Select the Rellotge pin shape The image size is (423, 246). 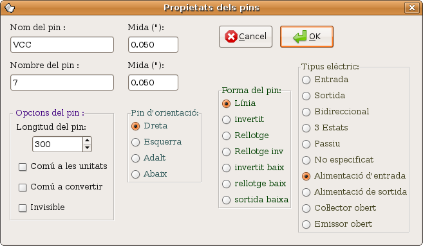pos(227,136)
